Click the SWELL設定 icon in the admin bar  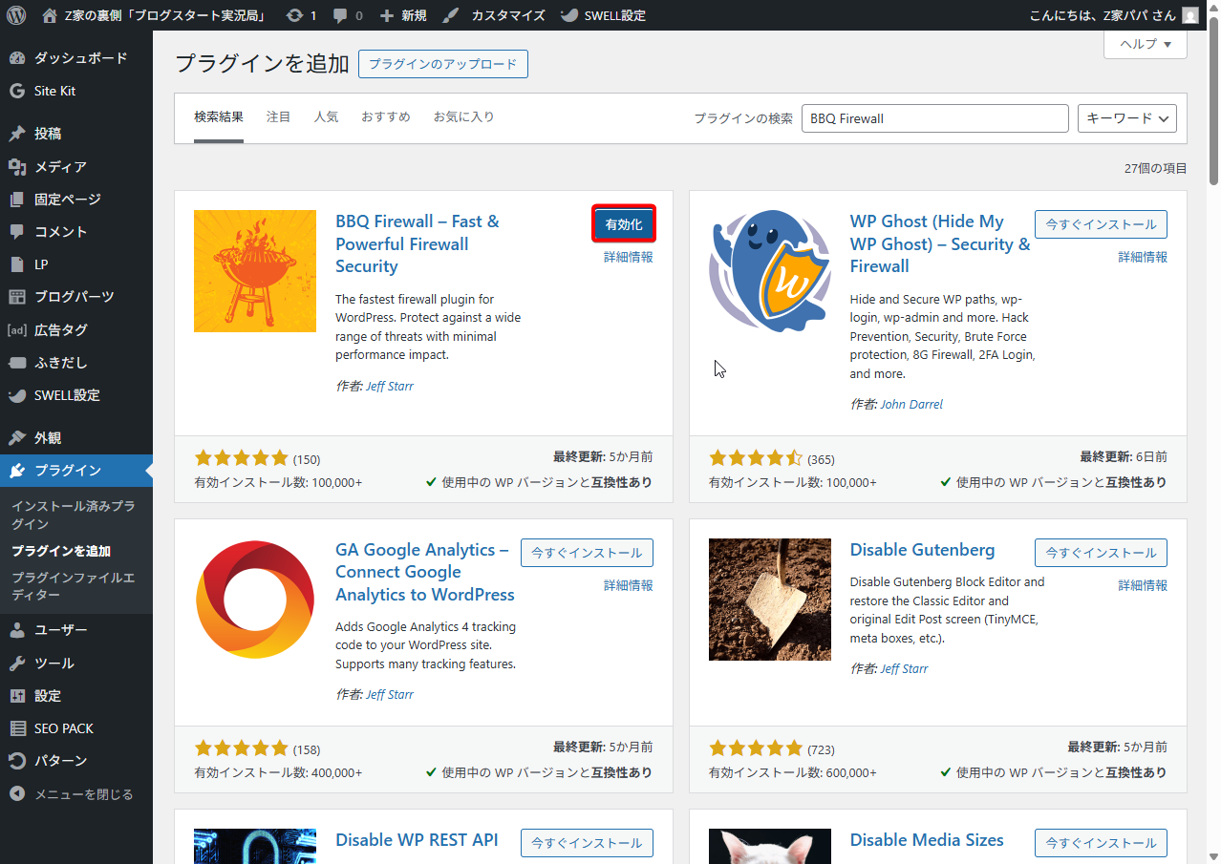[568, 15]
